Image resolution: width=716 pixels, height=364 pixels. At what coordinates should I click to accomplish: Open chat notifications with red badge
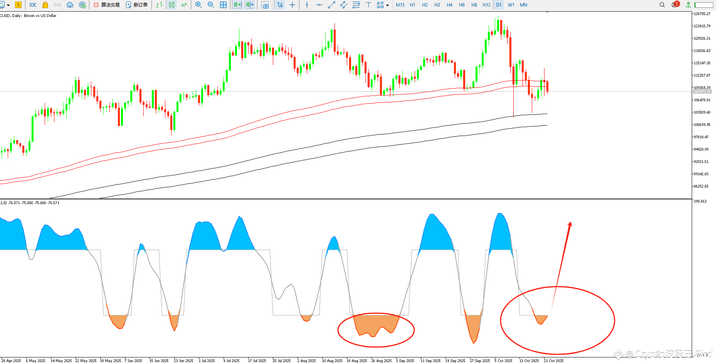tap(675, 5)
